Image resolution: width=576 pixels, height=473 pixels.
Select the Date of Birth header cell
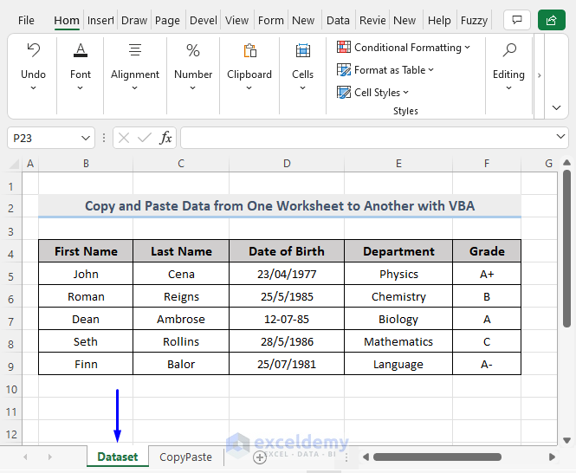tap(287, 251)
